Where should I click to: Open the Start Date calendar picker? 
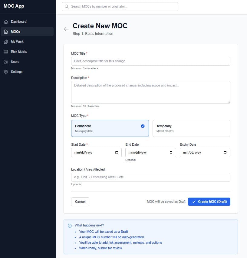117,152
